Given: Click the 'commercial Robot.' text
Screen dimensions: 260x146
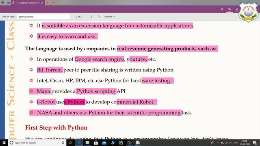Looking at the screenshot, I should pos(133,102).
